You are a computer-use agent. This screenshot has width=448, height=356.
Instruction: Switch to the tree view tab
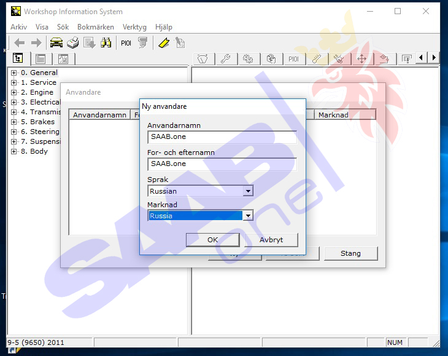(x=18, y=59)
